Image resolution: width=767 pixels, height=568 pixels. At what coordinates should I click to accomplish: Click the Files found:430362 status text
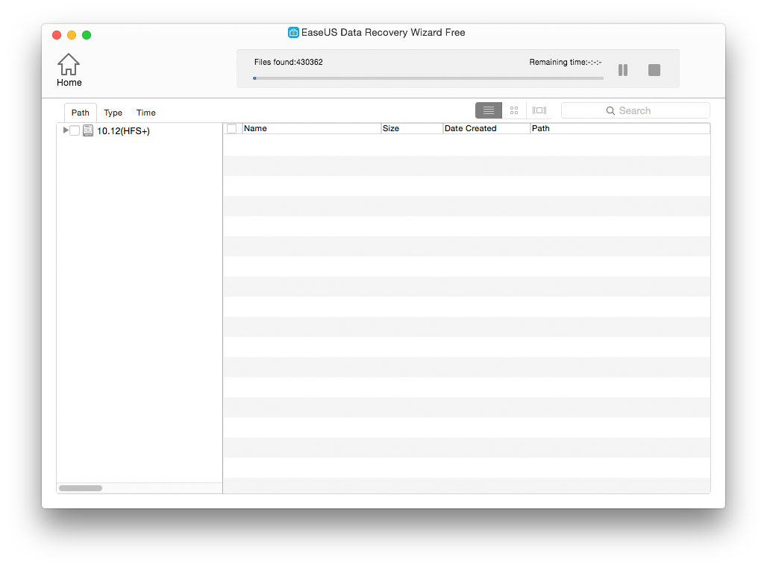click(x=288, y=62)
